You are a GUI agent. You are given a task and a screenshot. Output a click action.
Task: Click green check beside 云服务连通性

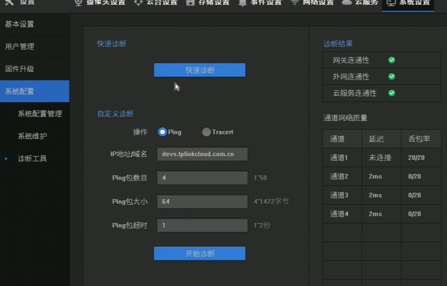point(391,93)
